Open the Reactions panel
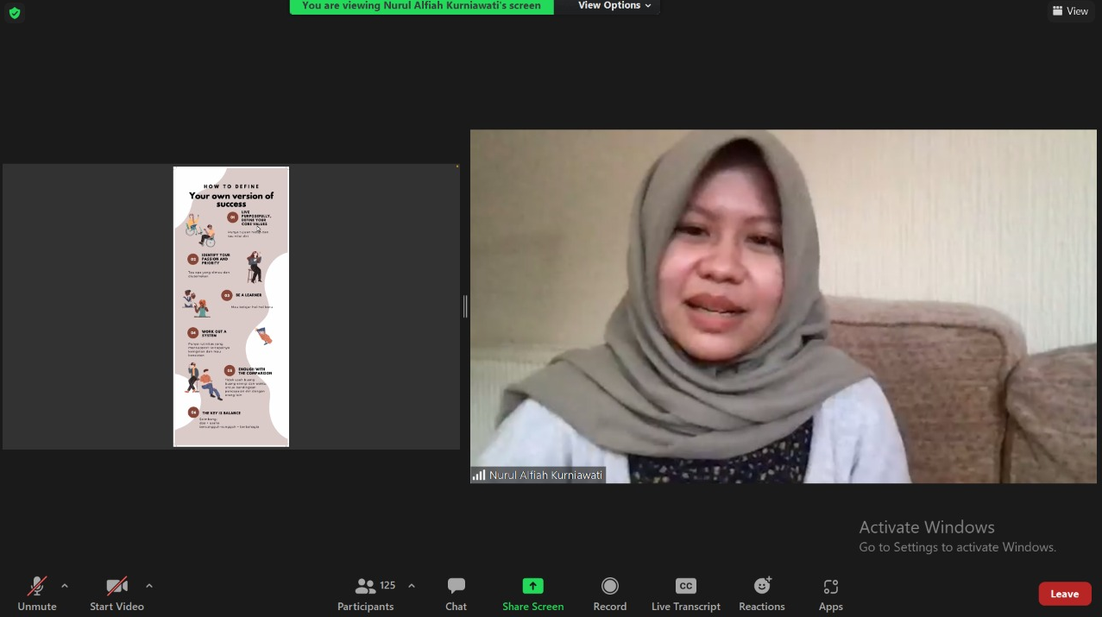 761,594
